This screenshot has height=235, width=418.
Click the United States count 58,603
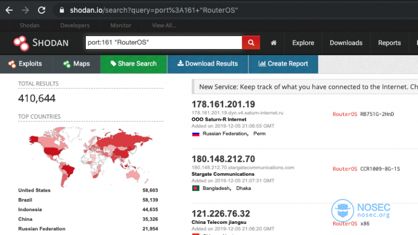[150, 191]
